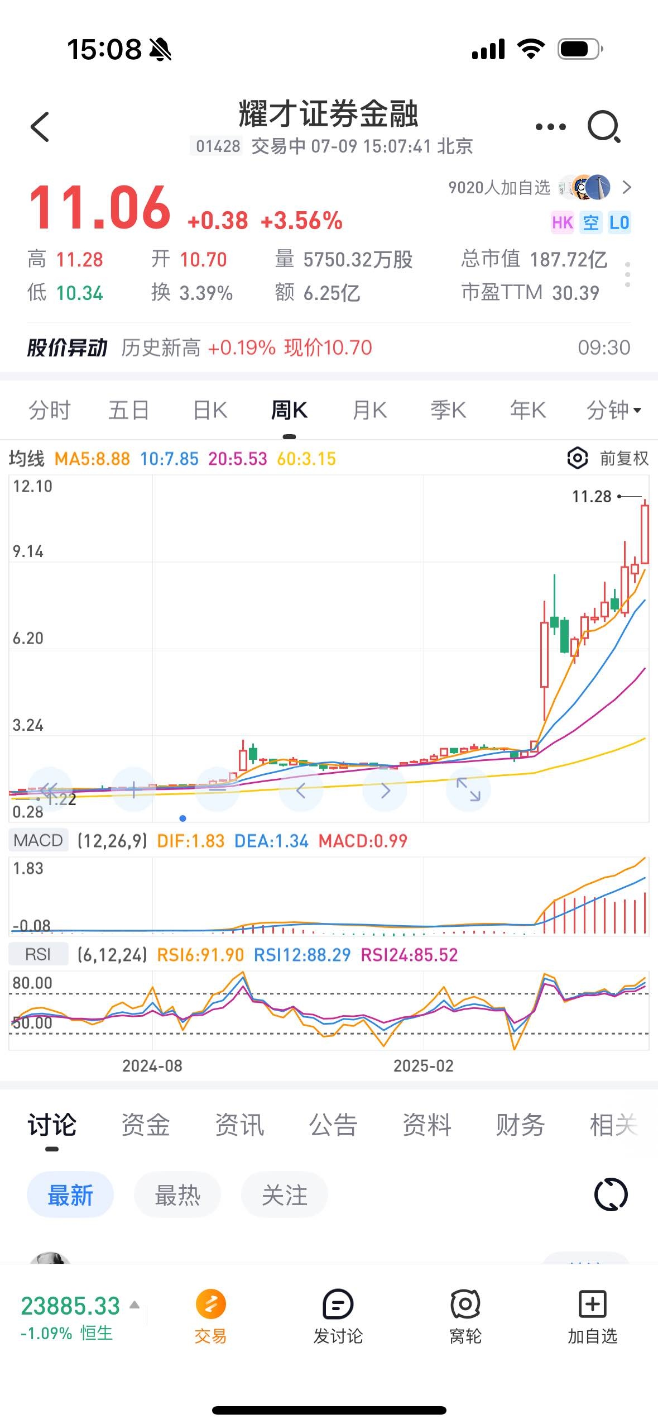The width and height of the screenshot is (658, 1428).
Task: Switch to the 年K chart tab
Action: click(x=527, y=410)
